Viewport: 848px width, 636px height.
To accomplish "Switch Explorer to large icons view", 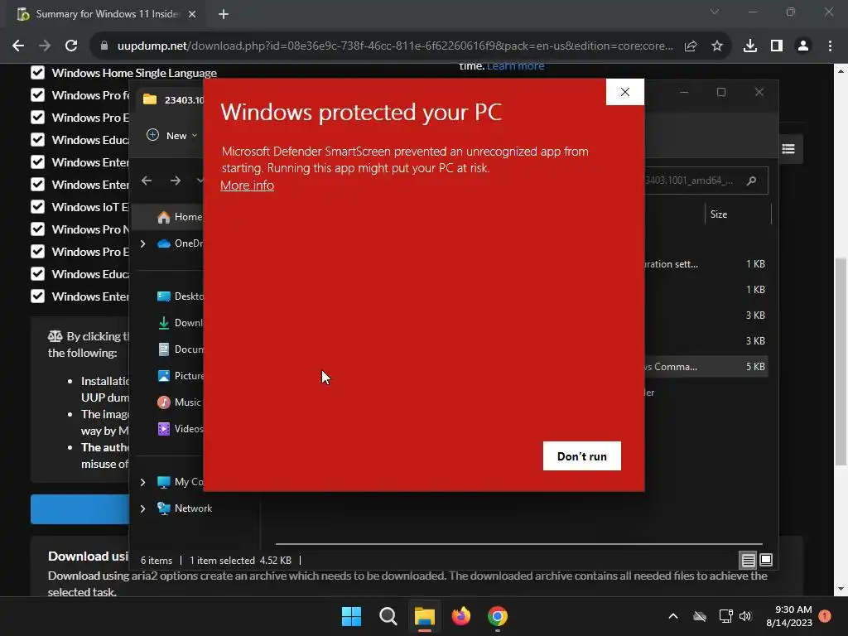I will 766,560.
